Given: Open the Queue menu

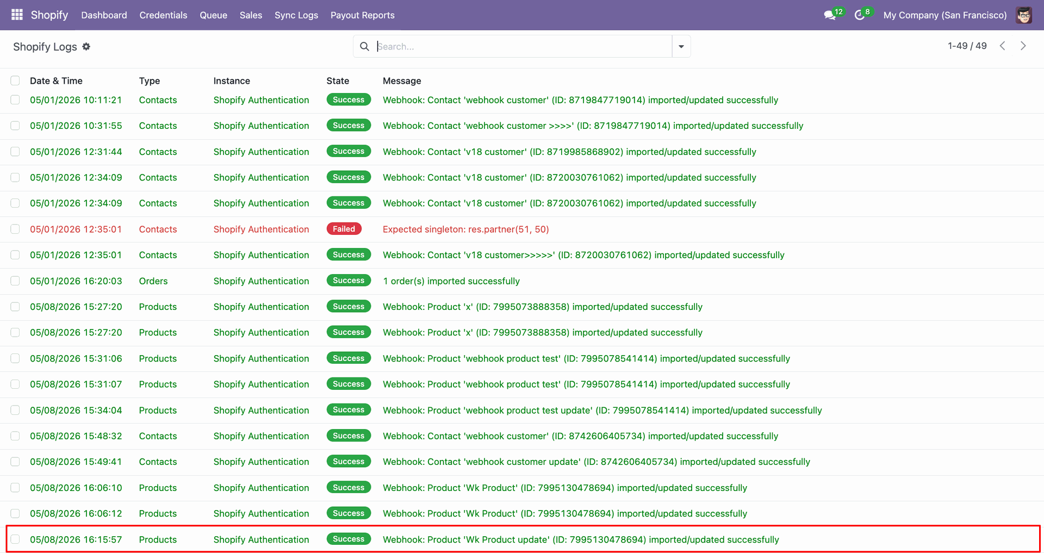Looking at the screenshot, I should click(213, 15).
